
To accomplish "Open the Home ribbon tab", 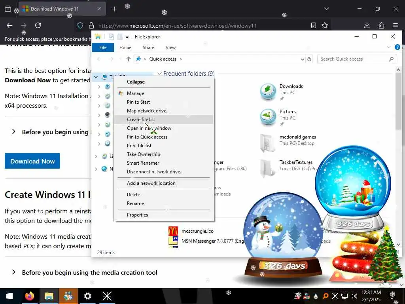I will click(125, 47).
